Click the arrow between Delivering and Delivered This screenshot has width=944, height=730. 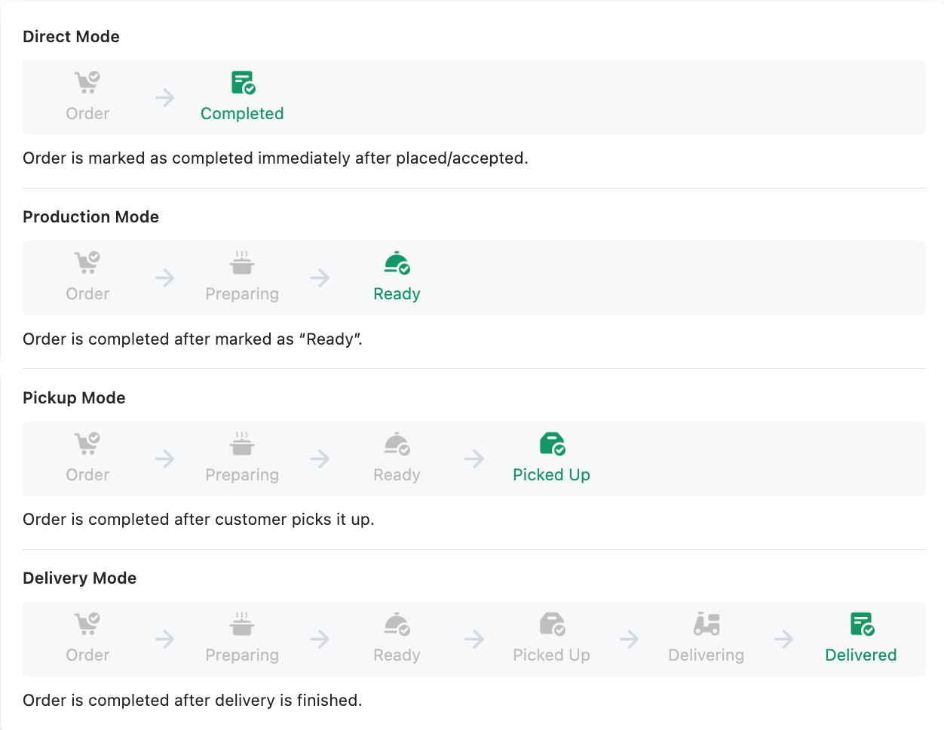(x=784, y=640)
